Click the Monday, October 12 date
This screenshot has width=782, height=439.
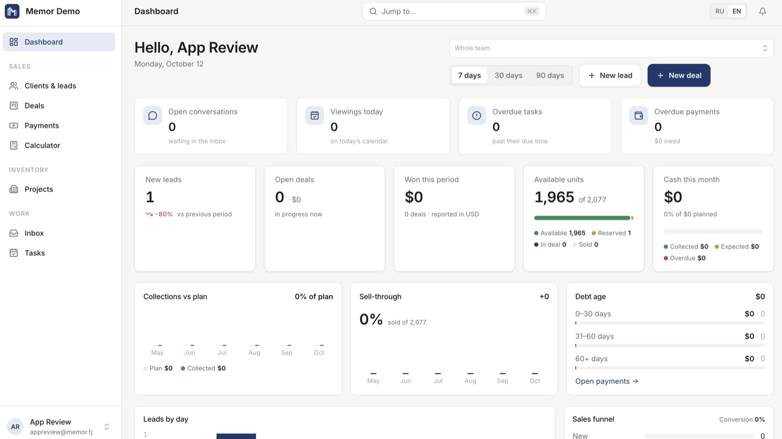tap(169, 64)
